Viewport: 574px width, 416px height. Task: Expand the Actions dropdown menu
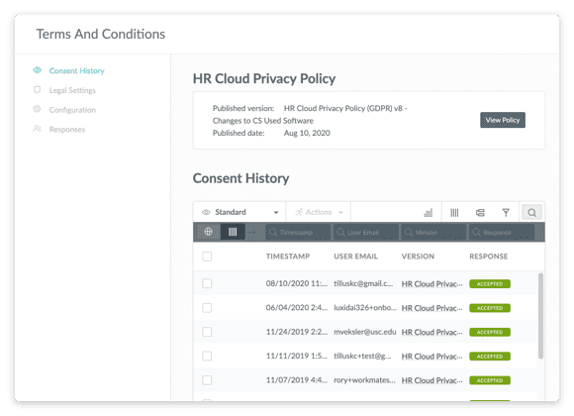point(319,212)
